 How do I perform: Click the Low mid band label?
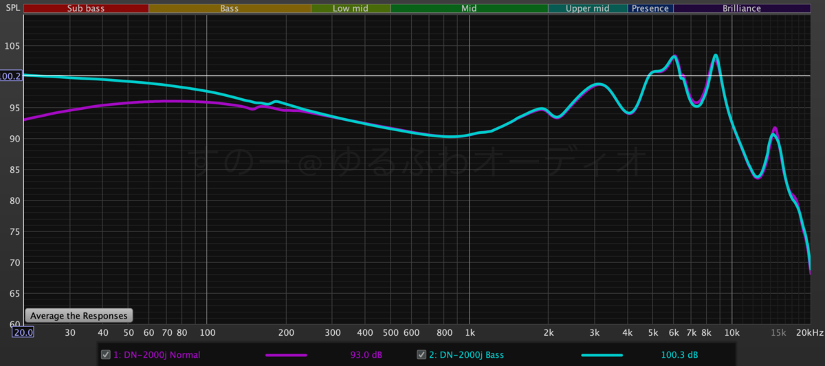click(x=351, y=9)
